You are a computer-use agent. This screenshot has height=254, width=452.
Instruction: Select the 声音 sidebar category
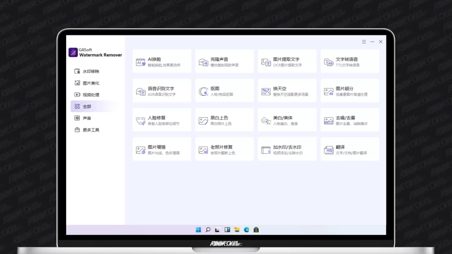point(87,118)
